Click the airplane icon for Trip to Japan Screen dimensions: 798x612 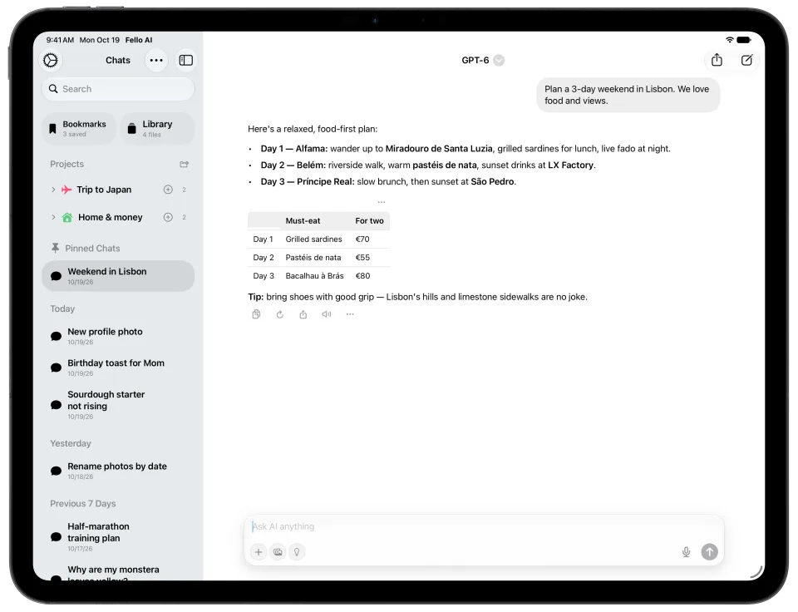[66, 190]
